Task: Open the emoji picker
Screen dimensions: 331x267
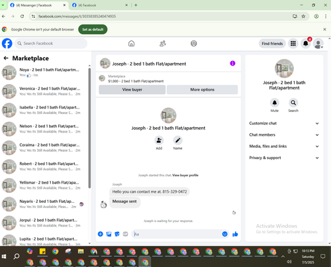Action: [224, 234]
